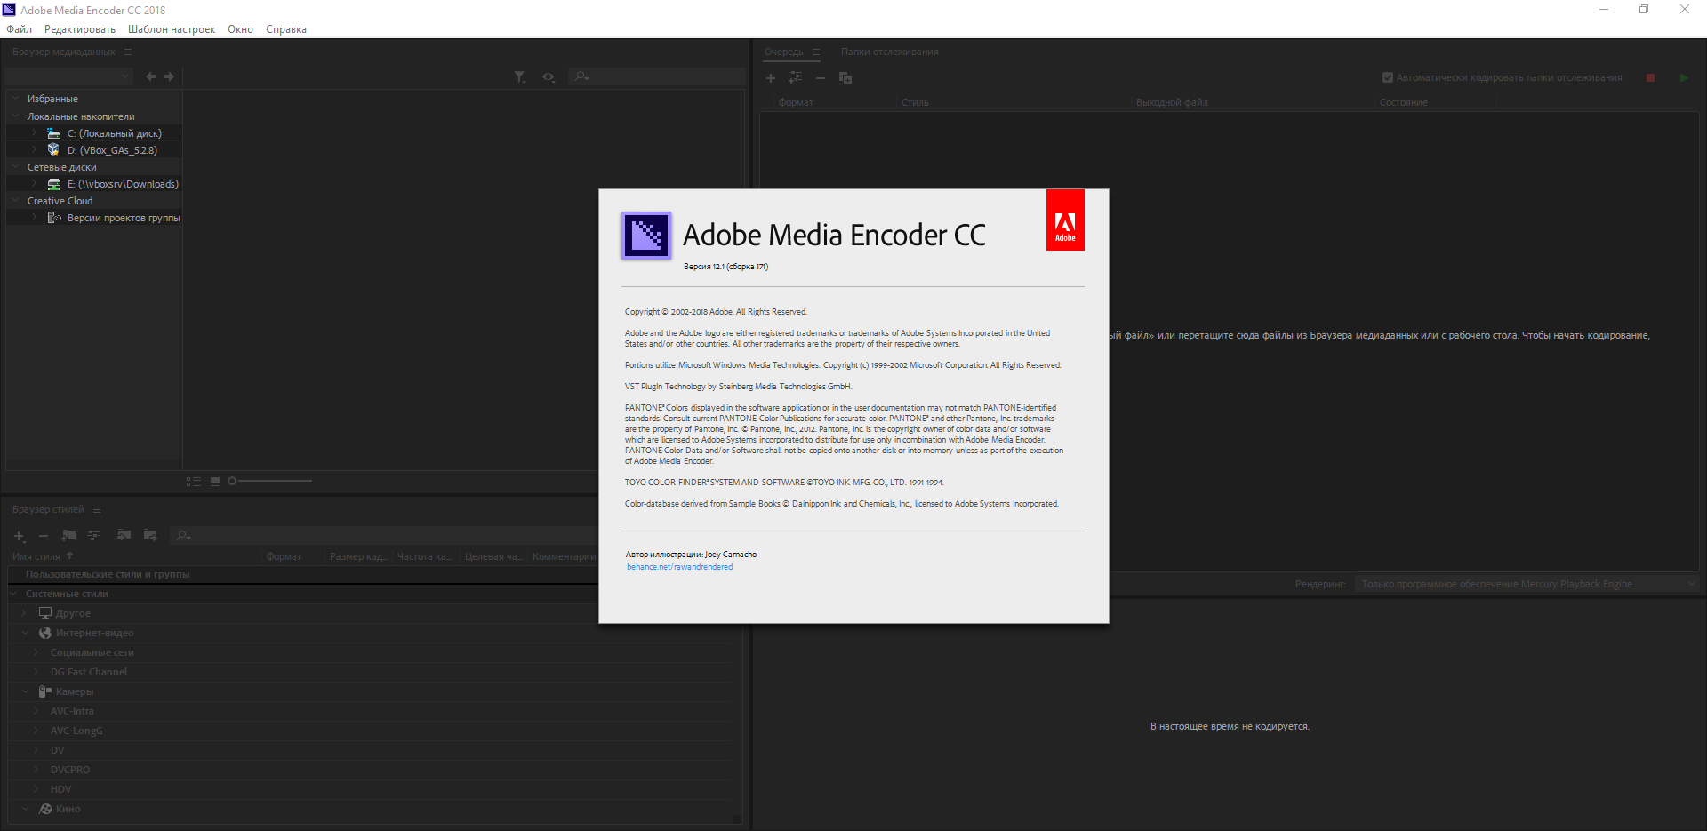
Task: Open the eye view options in Media Browser
Action: click(x=549, y=77)
